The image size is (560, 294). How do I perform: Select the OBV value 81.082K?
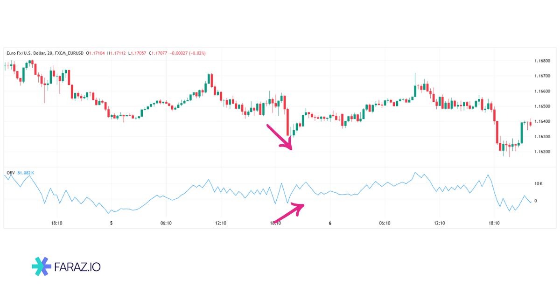(x=26, y=173)
